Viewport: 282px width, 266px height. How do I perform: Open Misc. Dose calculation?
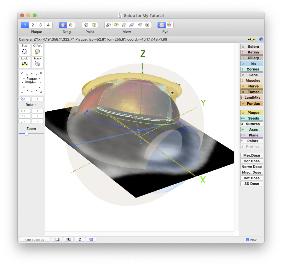pyautogui.click(x=252, y=172)
